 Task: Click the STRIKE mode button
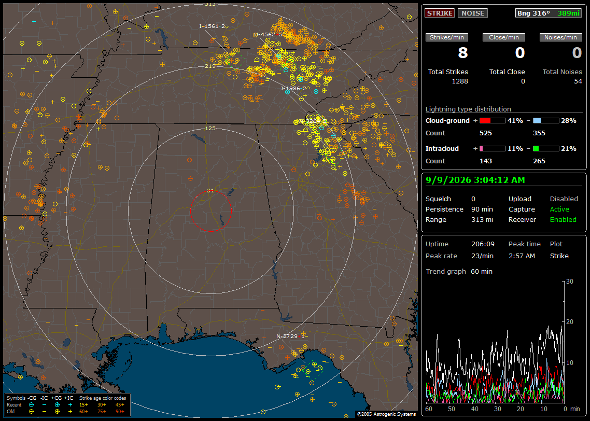(440, 13)
